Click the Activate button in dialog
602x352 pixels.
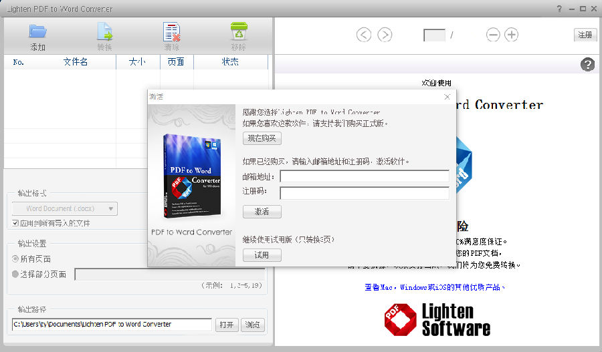(x=262, y=212)
